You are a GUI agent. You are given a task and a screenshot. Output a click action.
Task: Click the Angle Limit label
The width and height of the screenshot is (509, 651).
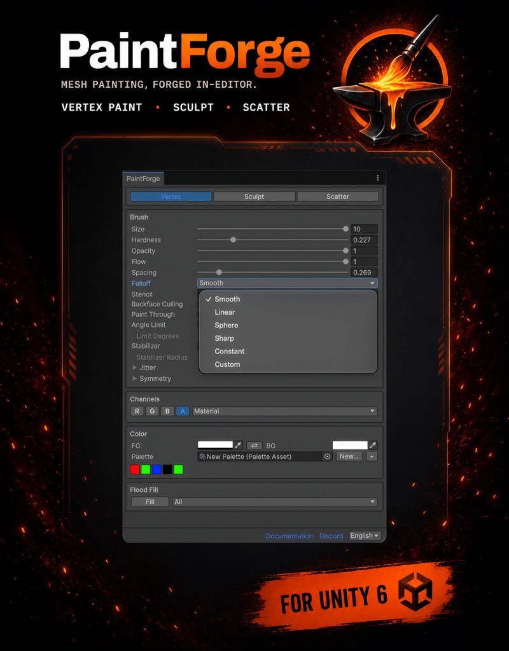(148, 325)
